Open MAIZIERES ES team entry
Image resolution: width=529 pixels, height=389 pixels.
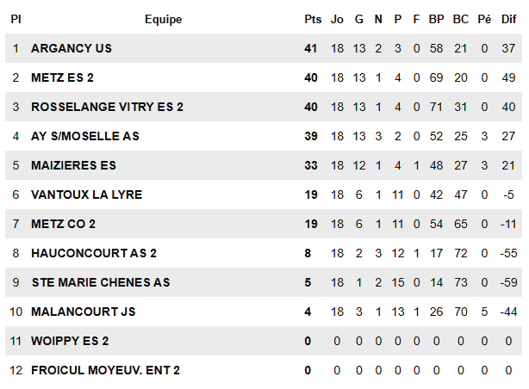tap(73, 165)
